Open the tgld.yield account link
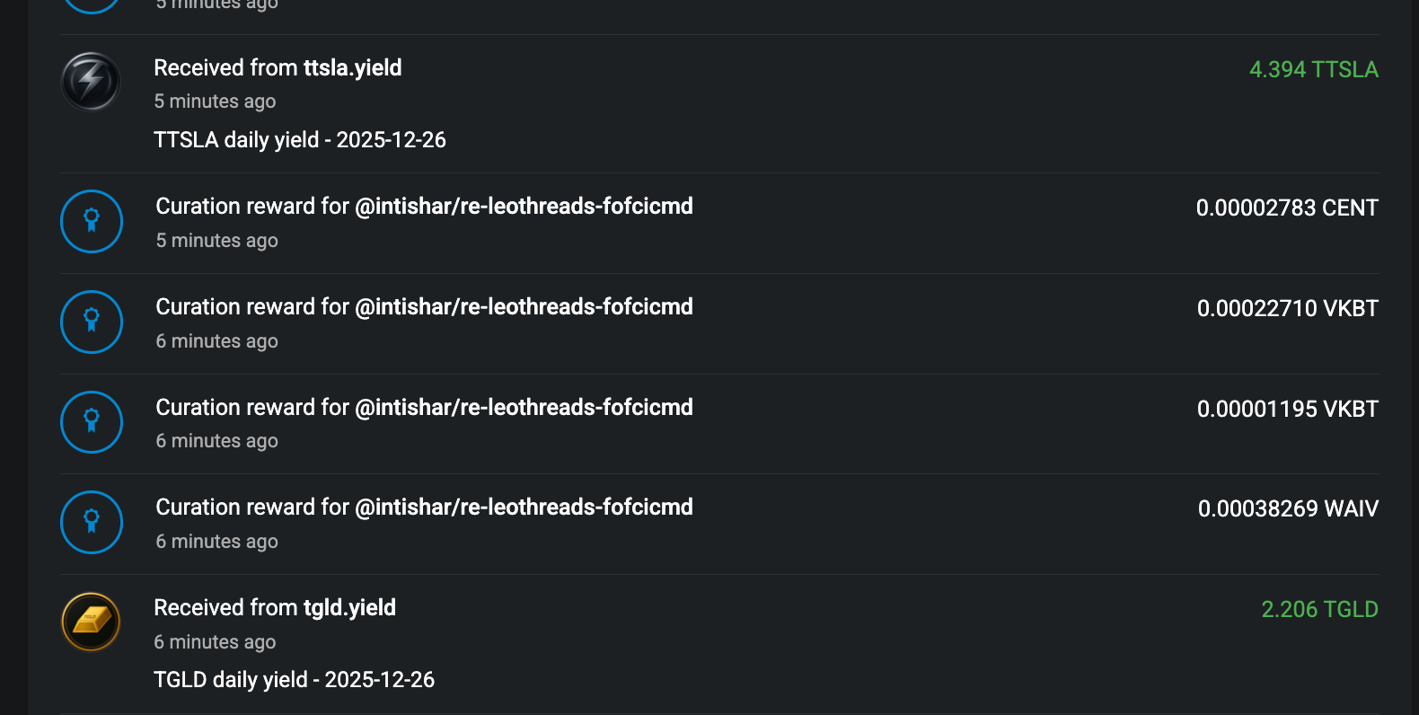Image resolution: width=1419 pixels, height=715 pixels. pos(349,608)
